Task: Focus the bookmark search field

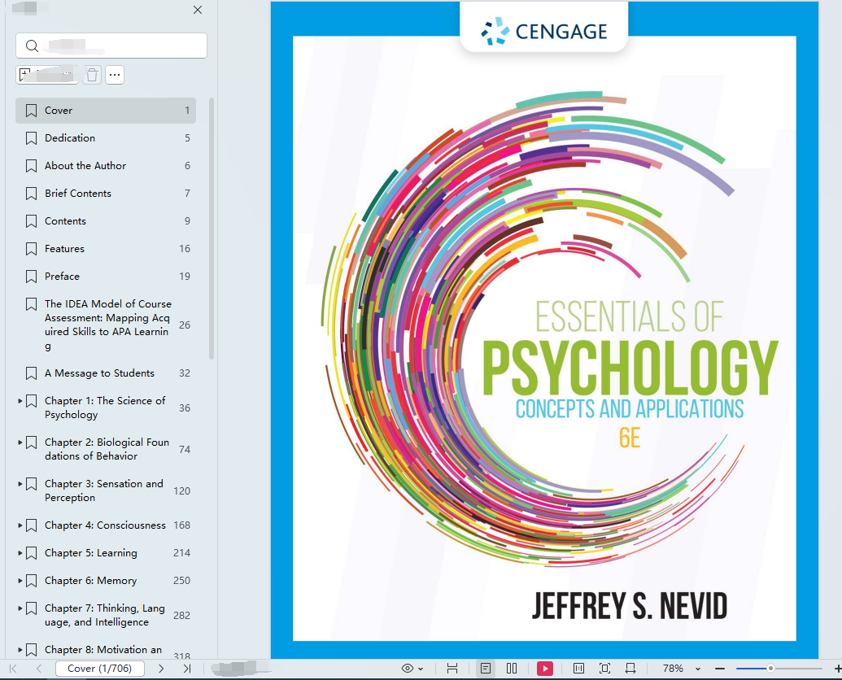Action: 111,46
